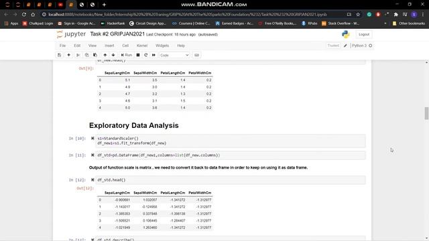Open the Insert menu

click(109, 46)
